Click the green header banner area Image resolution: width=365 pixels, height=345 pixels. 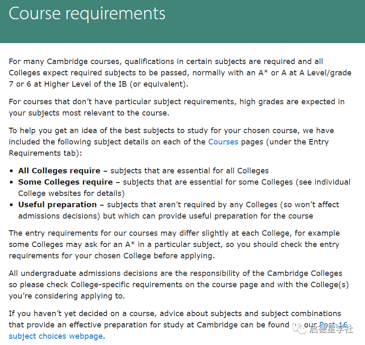pyautogui.click(x=182, y=21)
